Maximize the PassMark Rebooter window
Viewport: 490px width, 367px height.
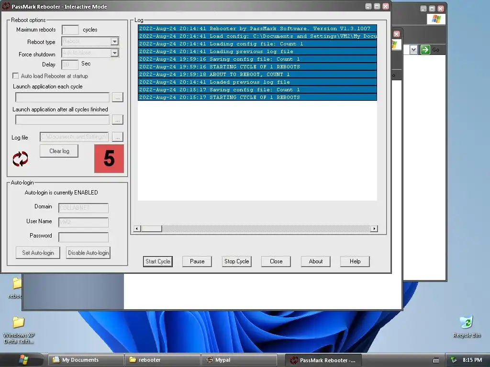coord(377,6)
